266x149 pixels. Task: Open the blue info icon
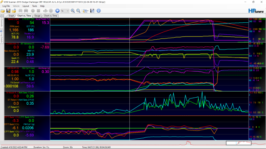tap(99, 11)
